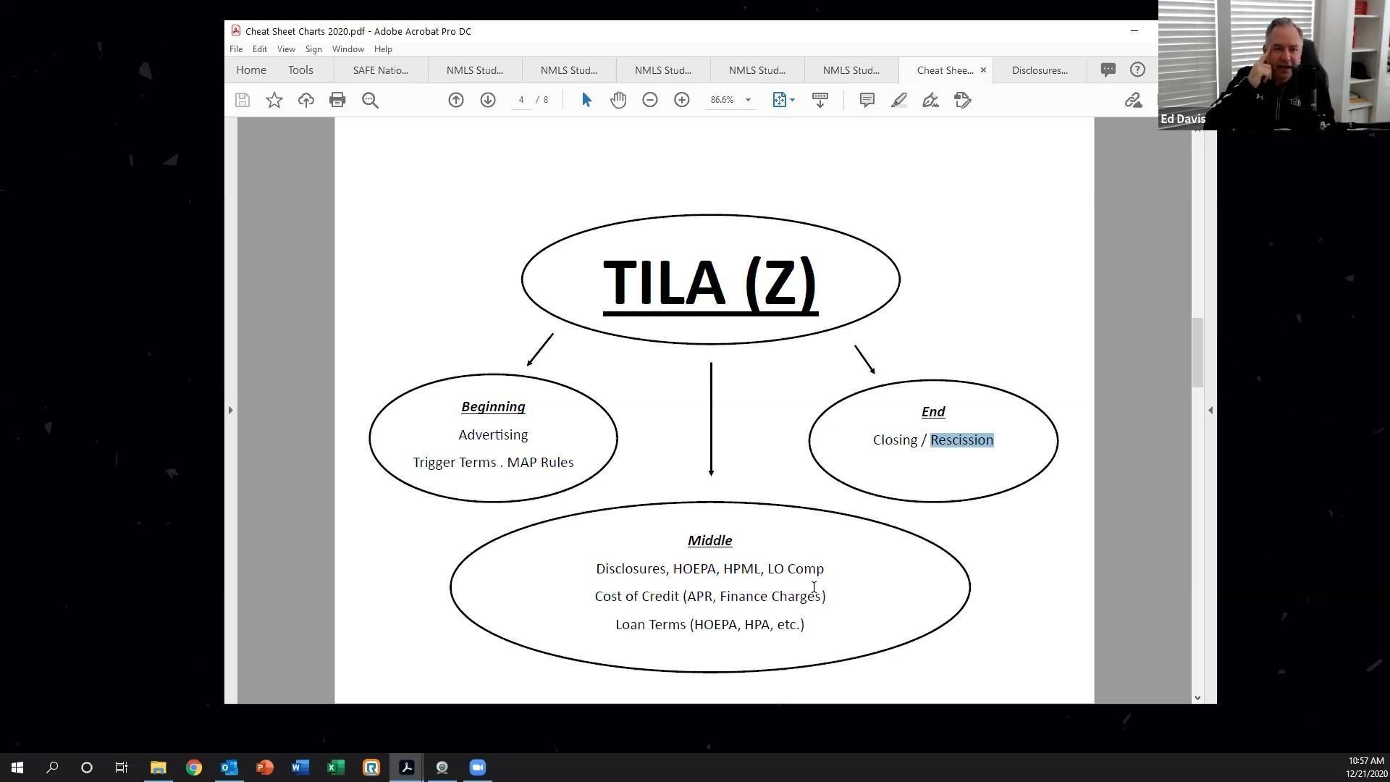Go to next page arrow

pyautogui.click(x=488, y=100)
